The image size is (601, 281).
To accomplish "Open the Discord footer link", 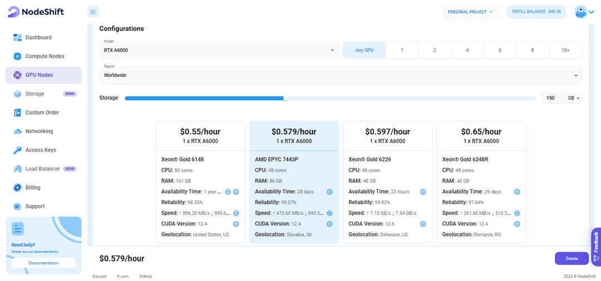I will point(99,276).
